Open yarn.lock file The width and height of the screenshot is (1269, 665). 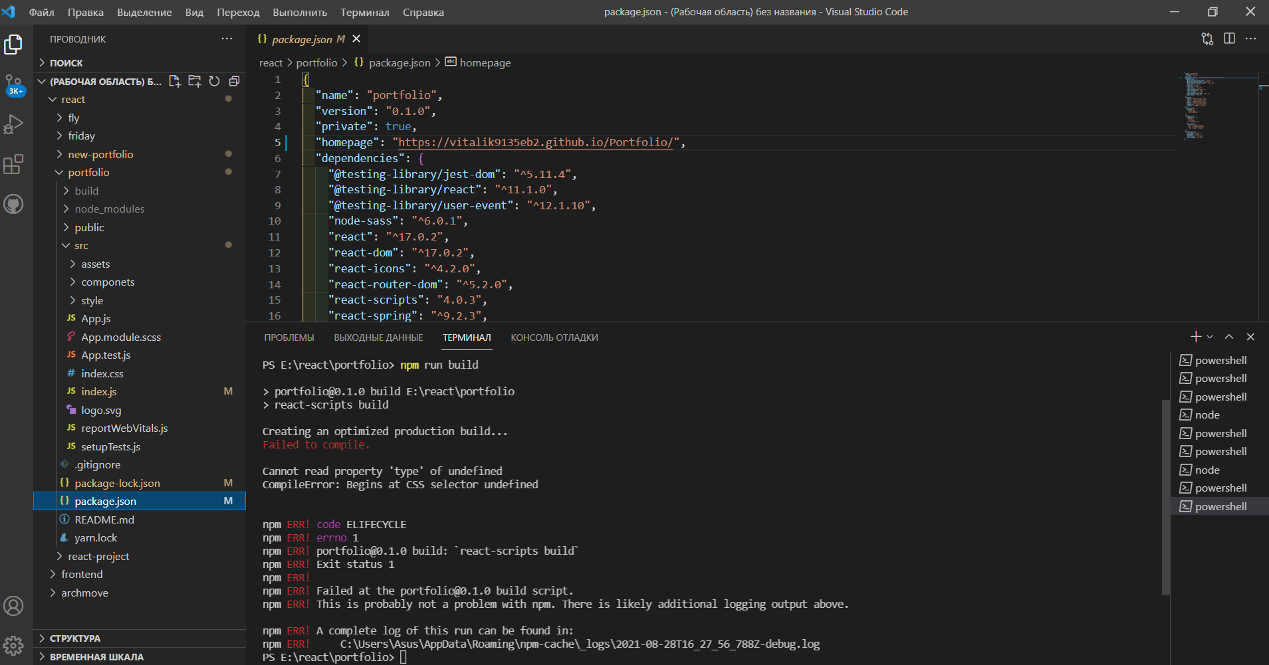140,537
